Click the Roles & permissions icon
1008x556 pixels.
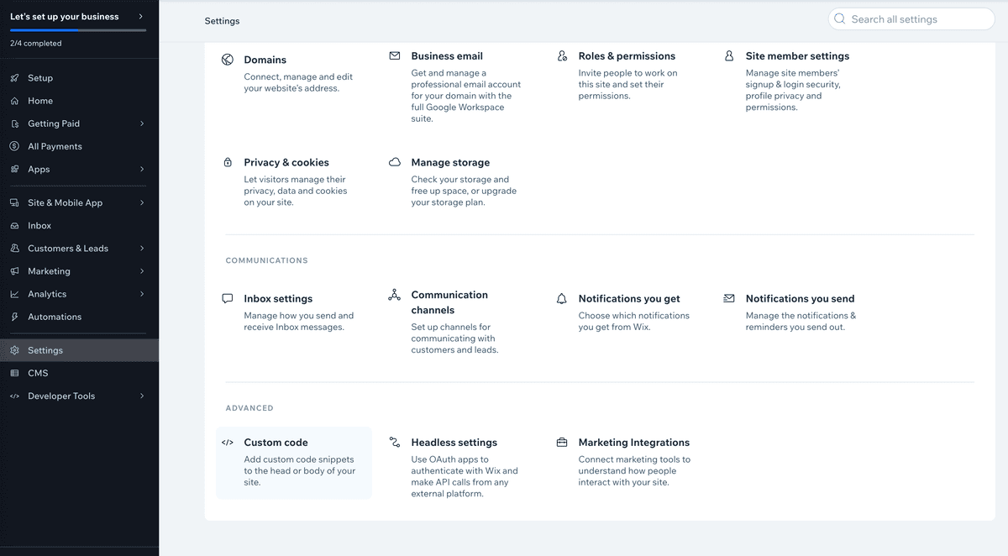pos(562,56)
